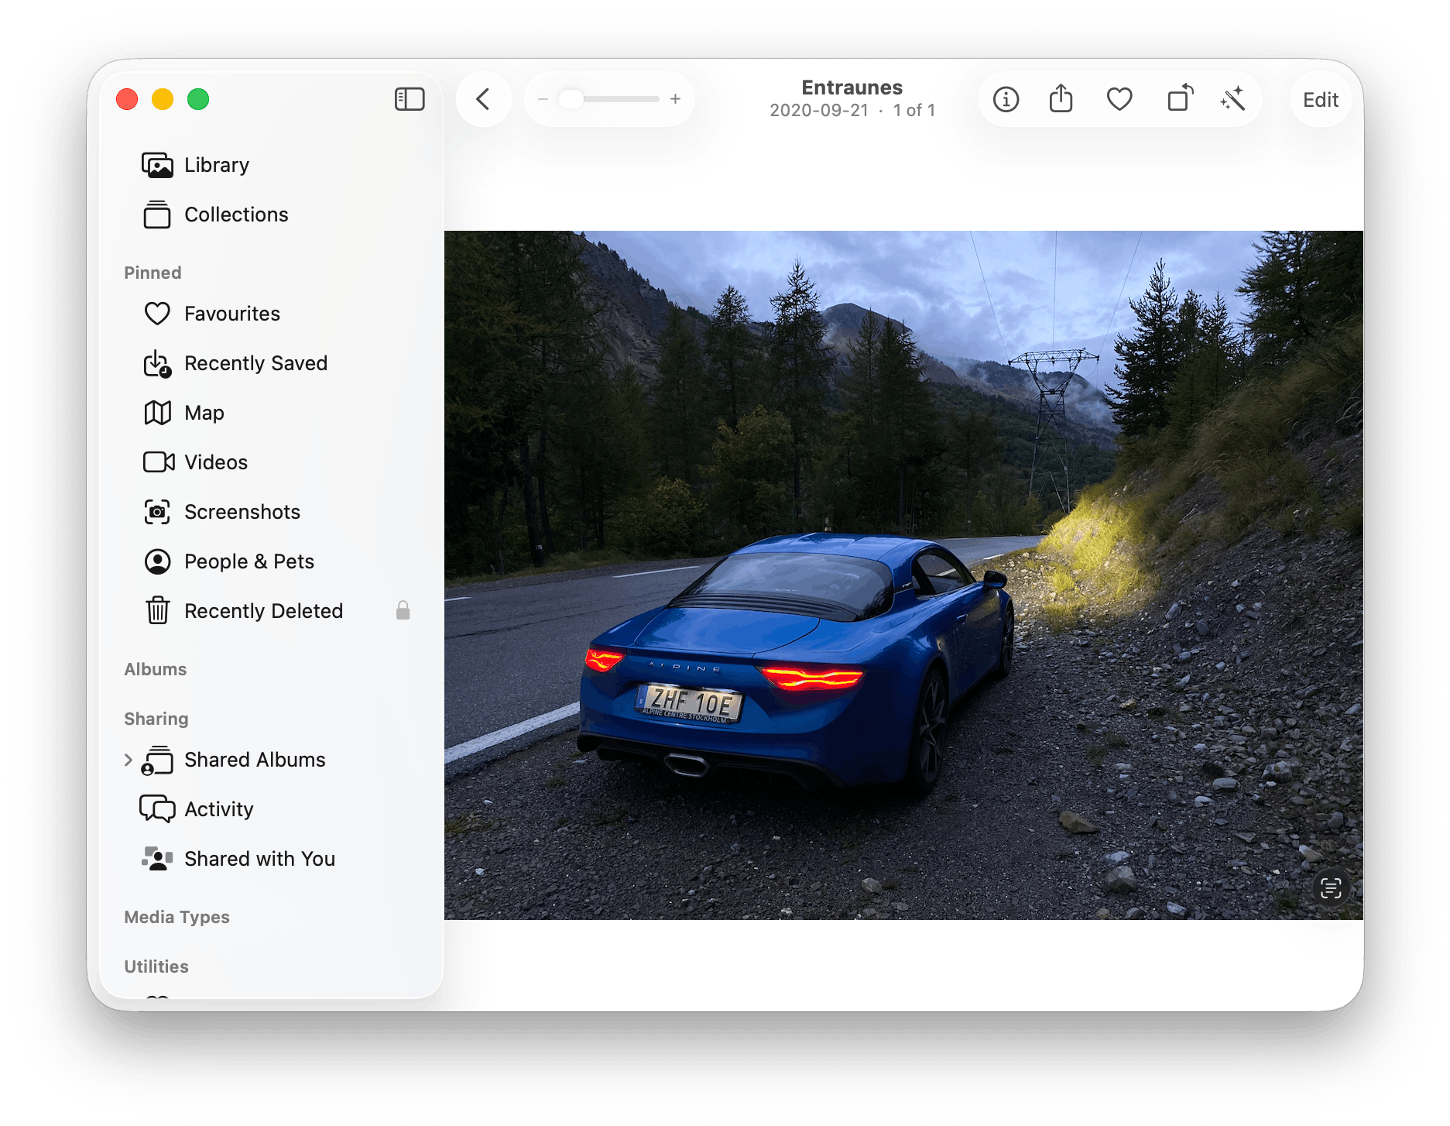The image size is (1450, 1126).
Task: Open the Recently Deleted album
Action: point(263,611)
